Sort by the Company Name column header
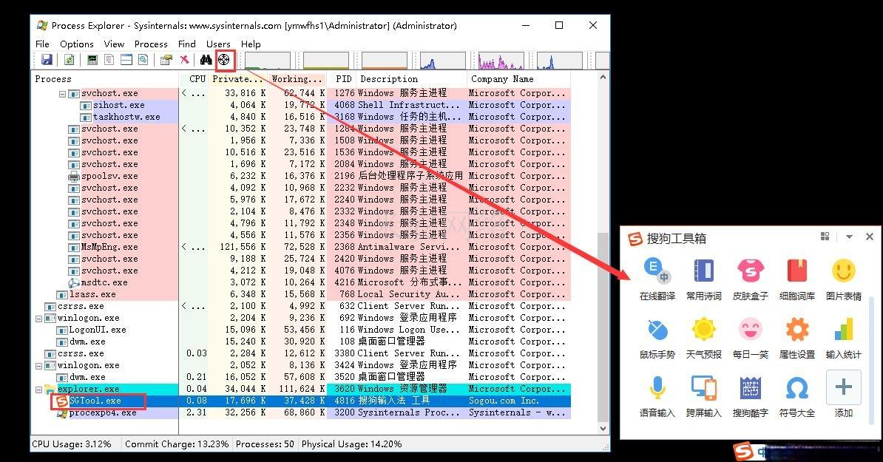 [518, 79]
